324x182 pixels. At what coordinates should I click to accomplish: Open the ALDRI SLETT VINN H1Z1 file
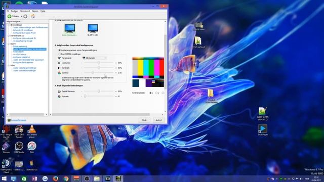(x=262, y=114)
